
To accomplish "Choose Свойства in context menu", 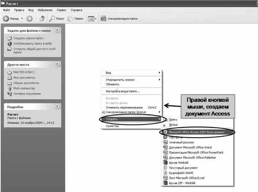I will pos(131,126).
